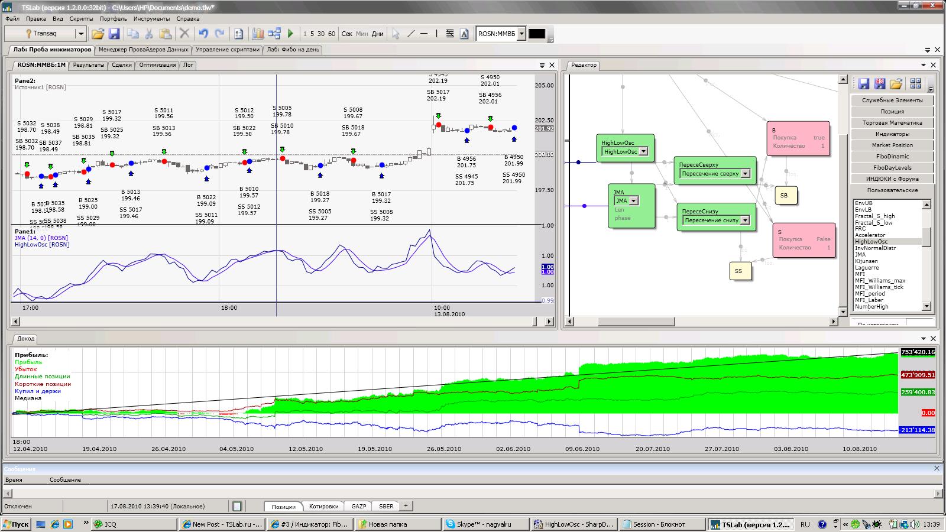Screen dimensions: 946x532
Task: Switch to the Оптимизация tab
Action: tap(157, 65)
